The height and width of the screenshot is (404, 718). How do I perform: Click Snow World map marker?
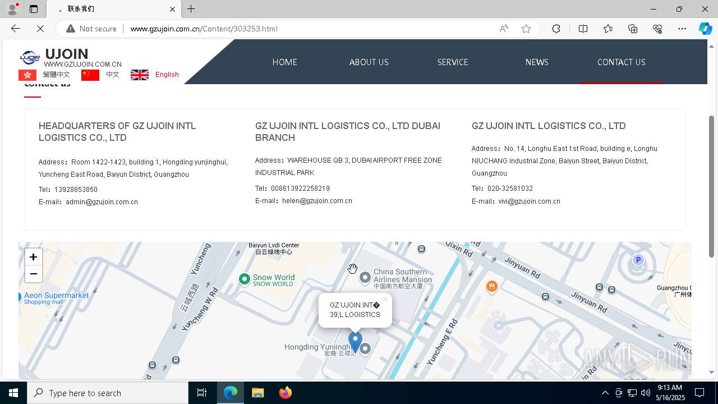point(244,279)
